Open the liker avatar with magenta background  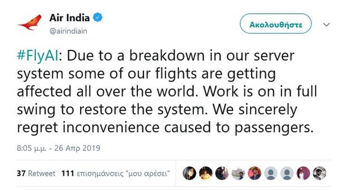click(304, 173)
